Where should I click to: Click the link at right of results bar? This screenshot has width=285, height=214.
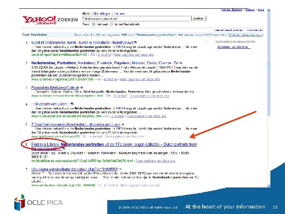(x=245, y=34)
